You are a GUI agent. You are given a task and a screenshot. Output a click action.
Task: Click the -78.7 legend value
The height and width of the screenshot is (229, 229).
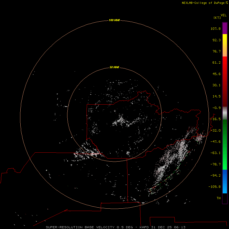tap(216, 164)
